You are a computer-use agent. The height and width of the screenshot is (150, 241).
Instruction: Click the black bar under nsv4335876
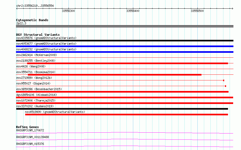point(125,41)
